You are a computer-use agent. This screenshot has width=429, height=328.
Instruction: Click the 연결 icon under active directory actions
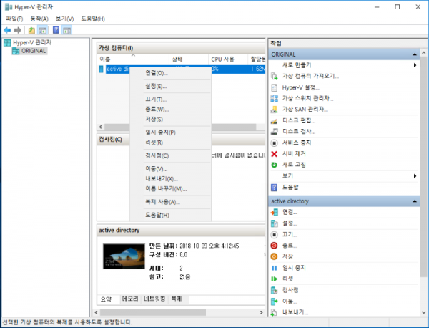[x=274, y=212]
